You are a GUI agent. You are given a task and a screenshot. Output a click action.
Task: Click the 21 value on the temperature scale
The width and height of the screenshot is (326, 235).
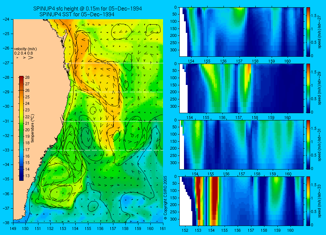point(27,123)
